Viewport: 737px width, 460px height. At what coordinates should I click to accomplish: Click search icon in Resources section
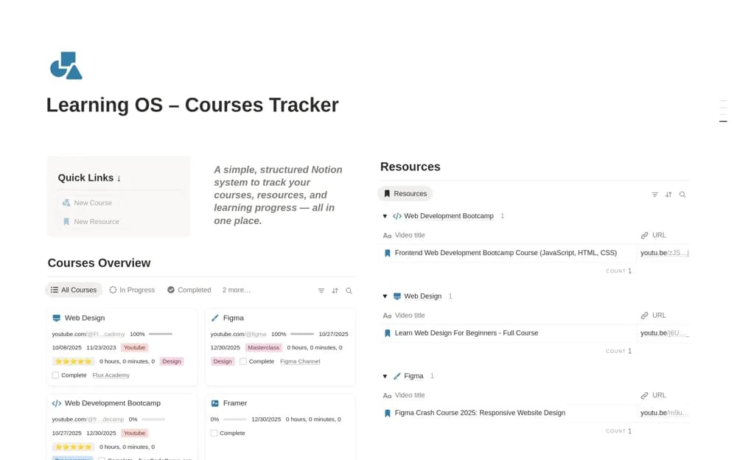(x=682, y=195)
